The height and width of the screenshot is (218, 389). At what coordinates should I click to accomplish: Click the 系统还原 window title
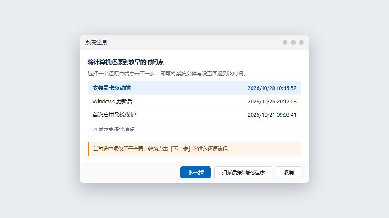(x=96, y=42)
